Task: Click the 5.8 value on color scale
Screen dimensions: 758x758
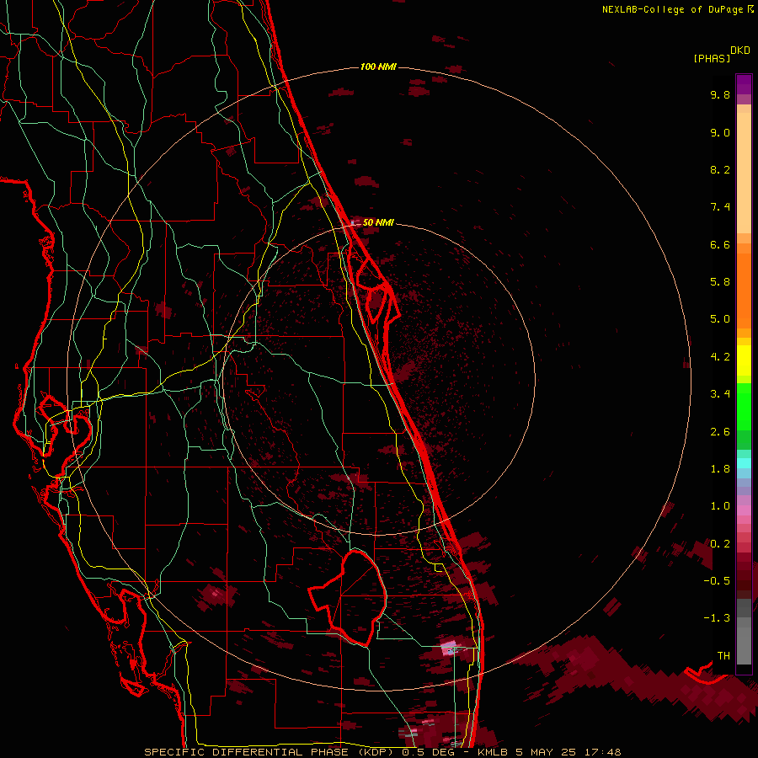Action: pos(720,282)
